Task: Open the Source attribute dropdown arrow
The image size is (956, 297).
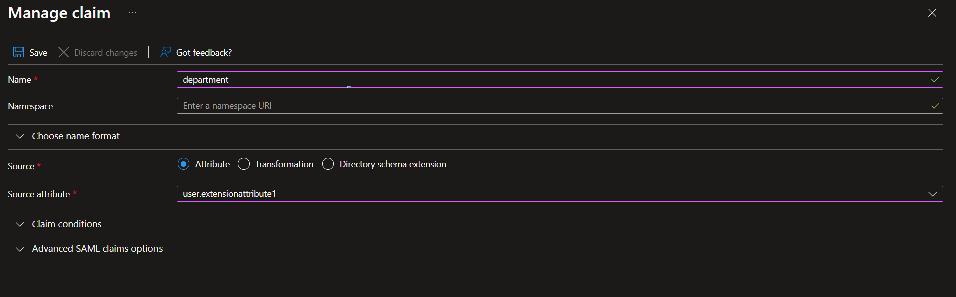Action: pos(932,194)
